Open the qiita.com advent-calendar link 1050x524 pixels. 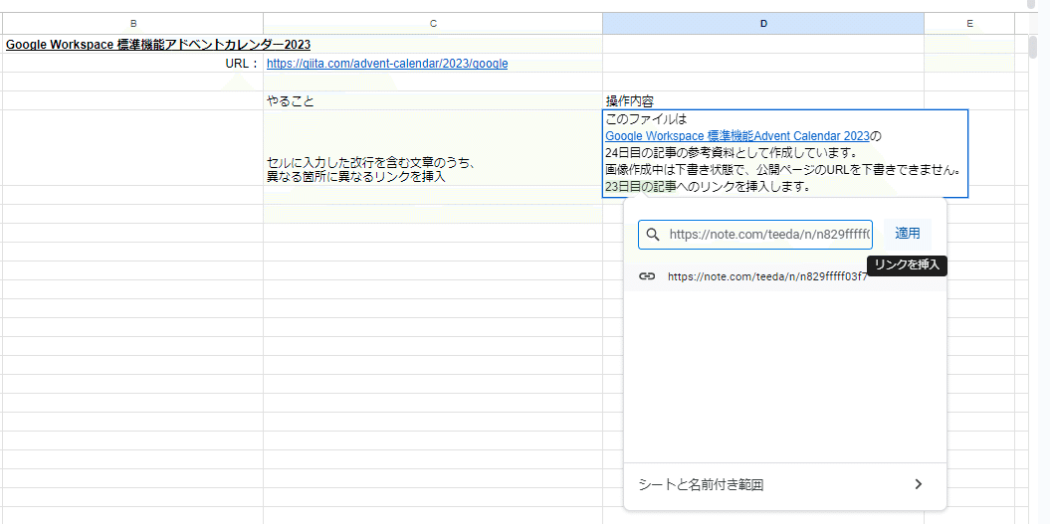point(387,64)
